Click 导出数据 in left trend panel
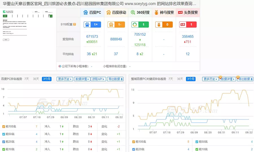Screen dimensions: 254x152 pyautogui.click(x=115, y=79)
